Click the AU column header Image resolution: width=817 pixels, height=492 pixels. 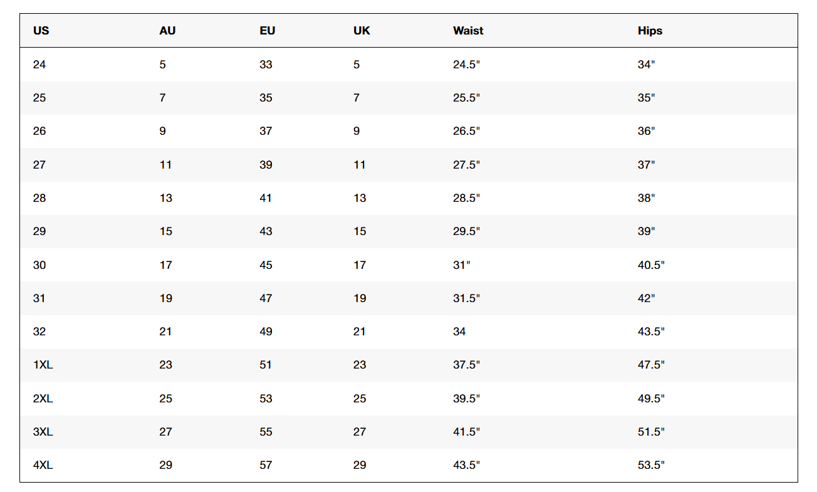[167, 31]
